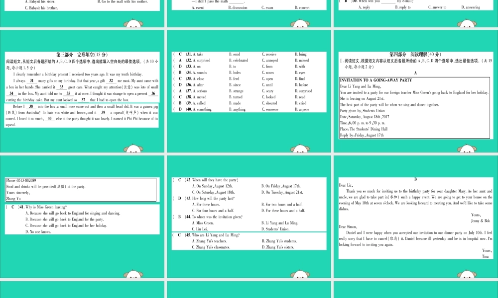498x298 pixels.
Task: Open the slide with questions 42 to 45
Action: point(249,217)
